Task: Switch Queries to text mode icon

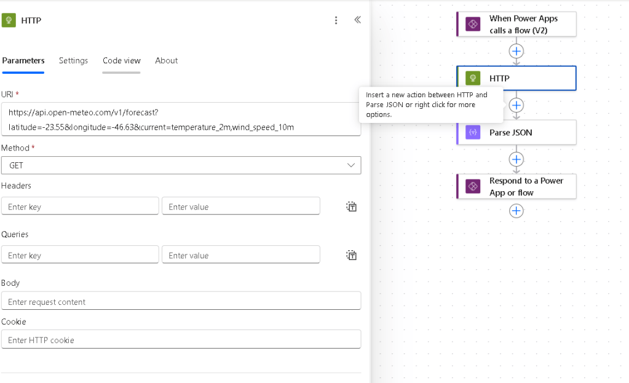Action: (x=351, y=255)
